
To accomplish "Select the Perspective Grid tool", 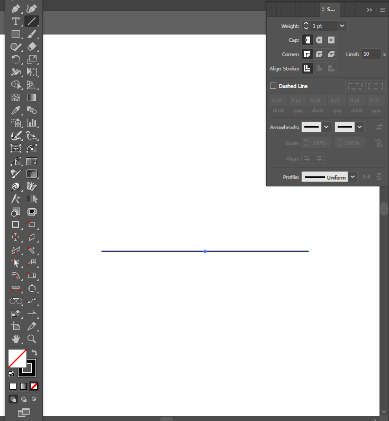I will 32,85.
